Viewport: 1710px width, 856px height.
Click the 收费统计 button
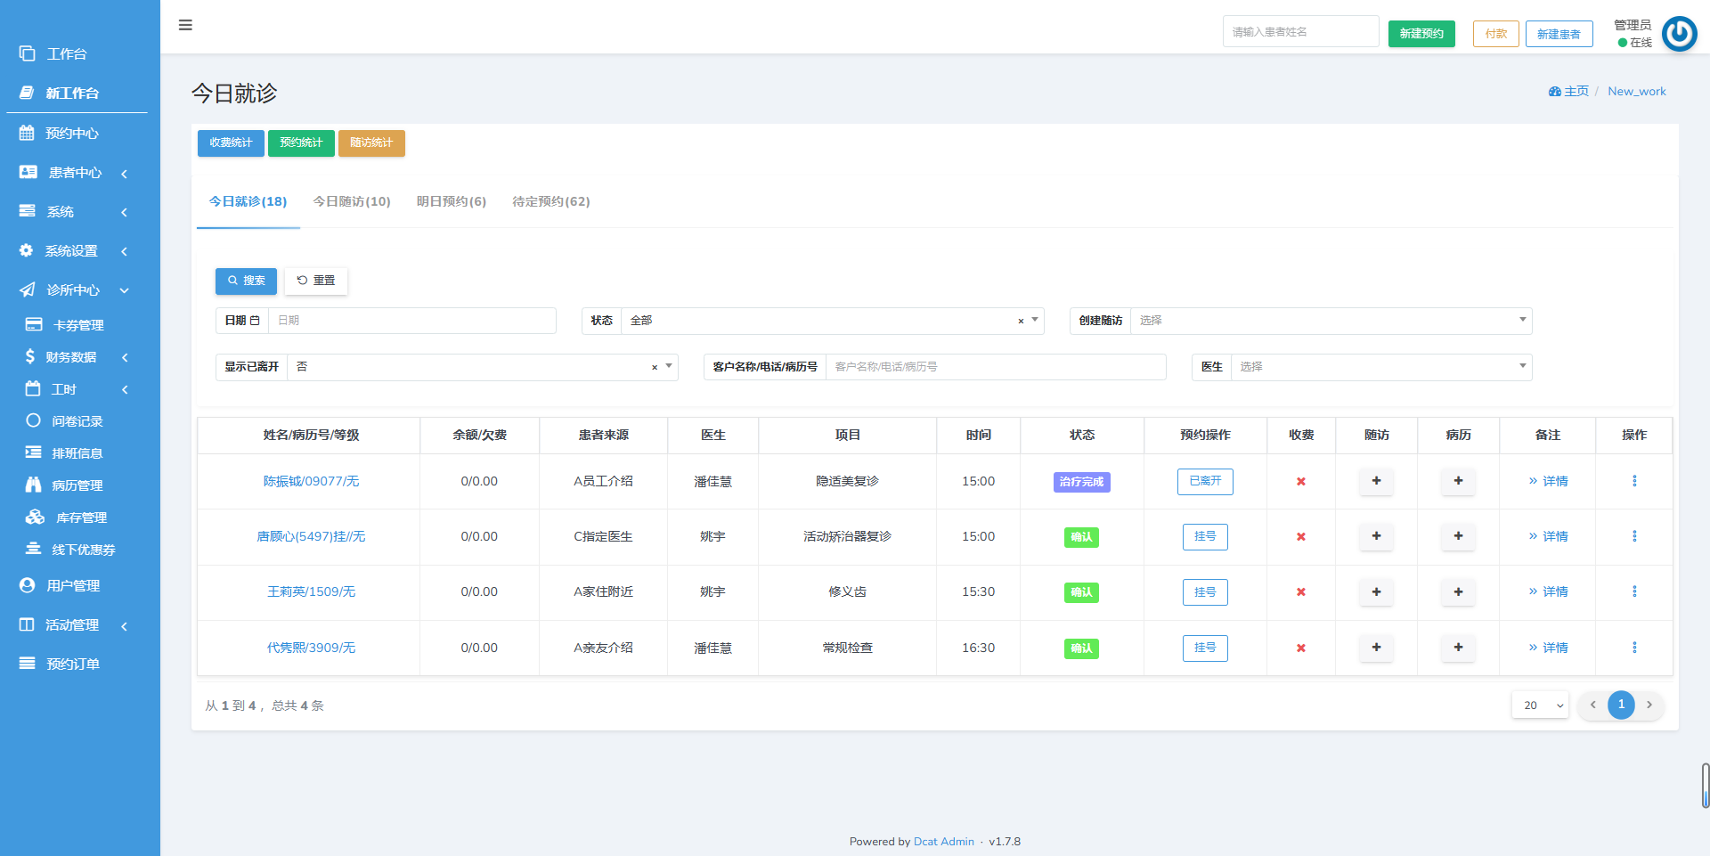point(231,143)
